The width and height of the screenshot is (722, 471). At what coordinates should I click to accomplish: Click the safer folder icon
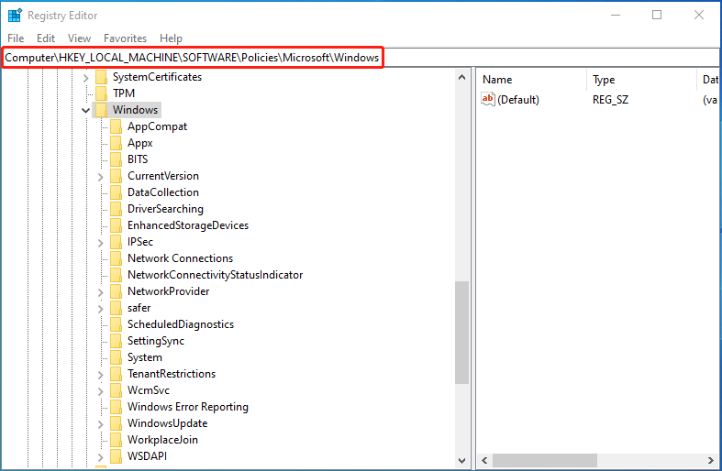click(116, 308)
